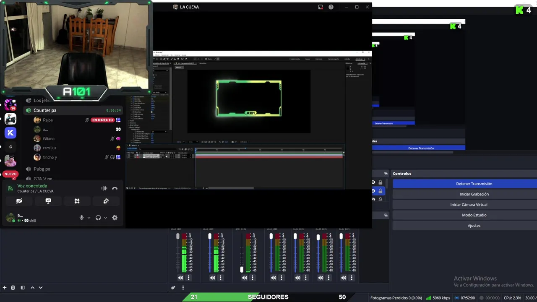Click the 5969 kbps status bar entry
This screenshot has height=302, width=537.
[438, 298]
